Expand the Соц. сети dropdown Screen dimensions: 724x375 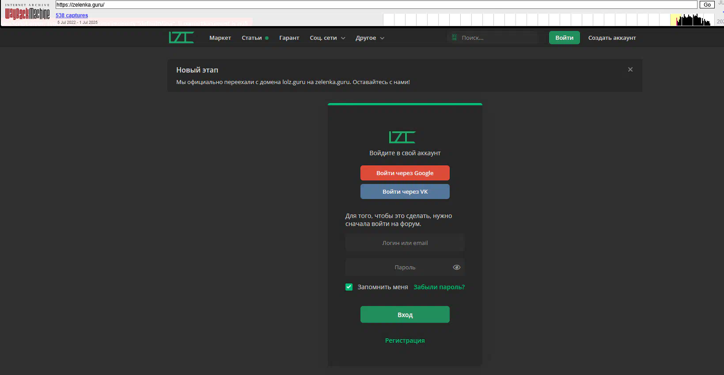pyautogui.click(x=327, y=38)
